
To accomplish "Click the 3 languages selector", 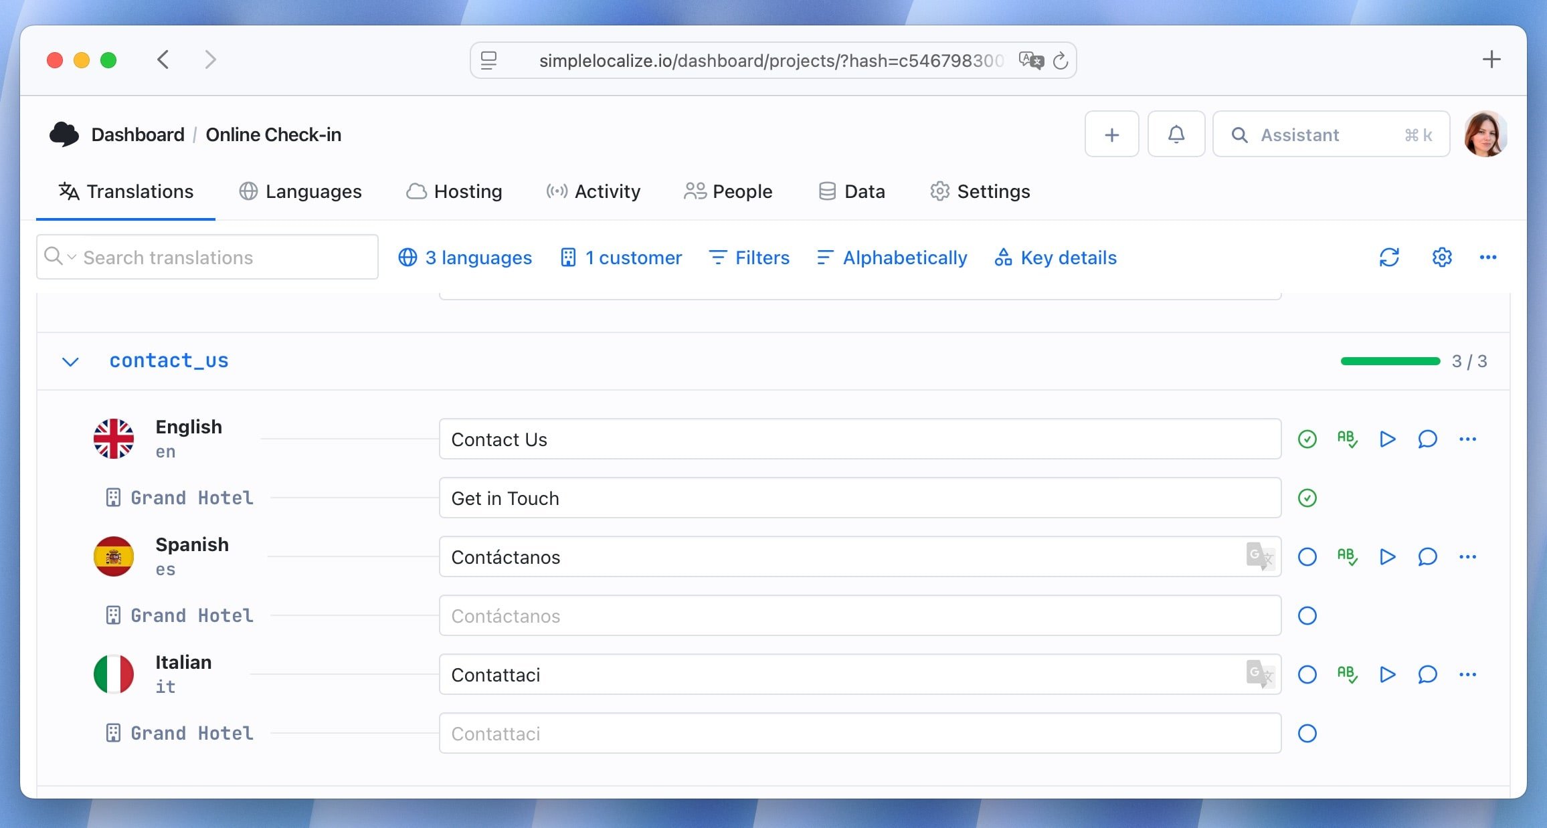I will pyautogui.click(x=464, y=257).
